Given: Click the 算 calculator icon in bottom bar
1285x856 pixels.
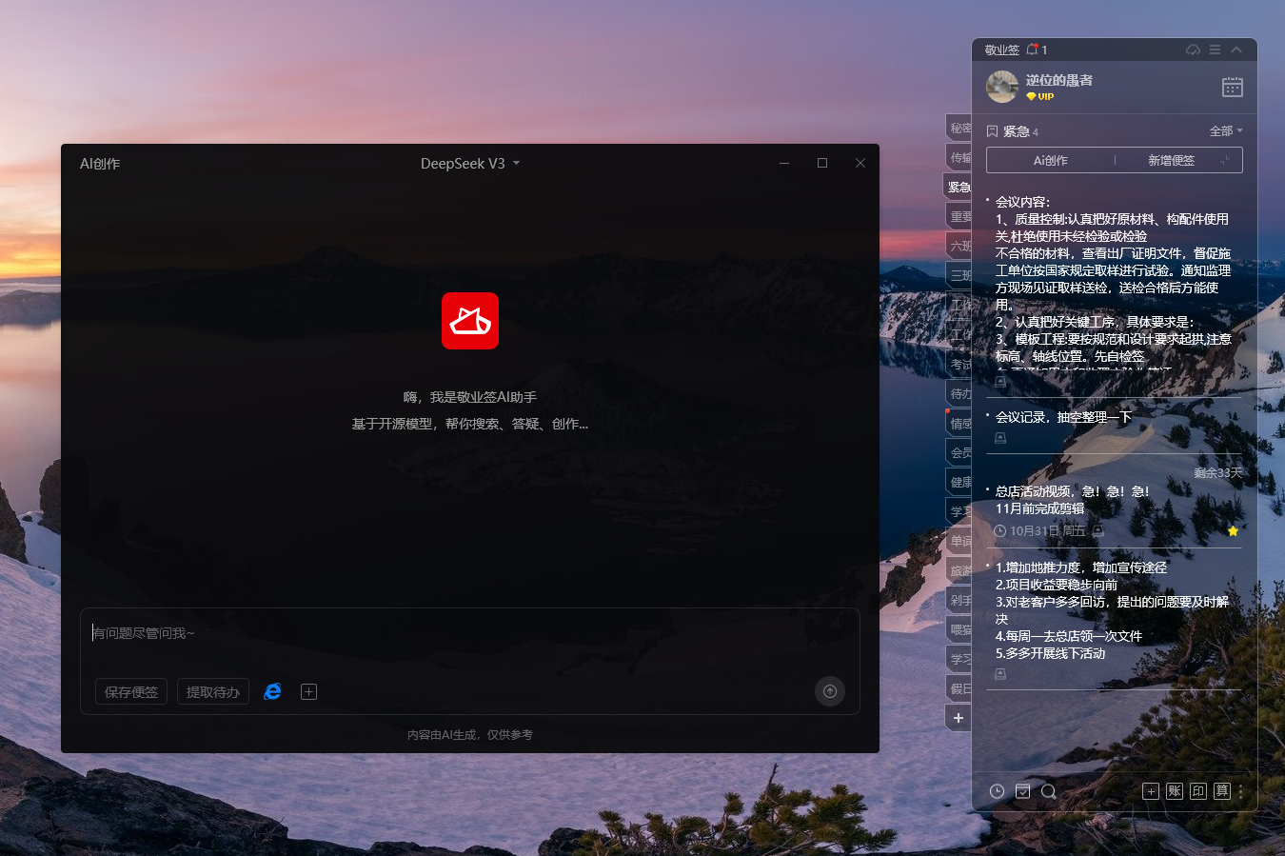Looking at the screenshot, I should (x=1222, y=791).
